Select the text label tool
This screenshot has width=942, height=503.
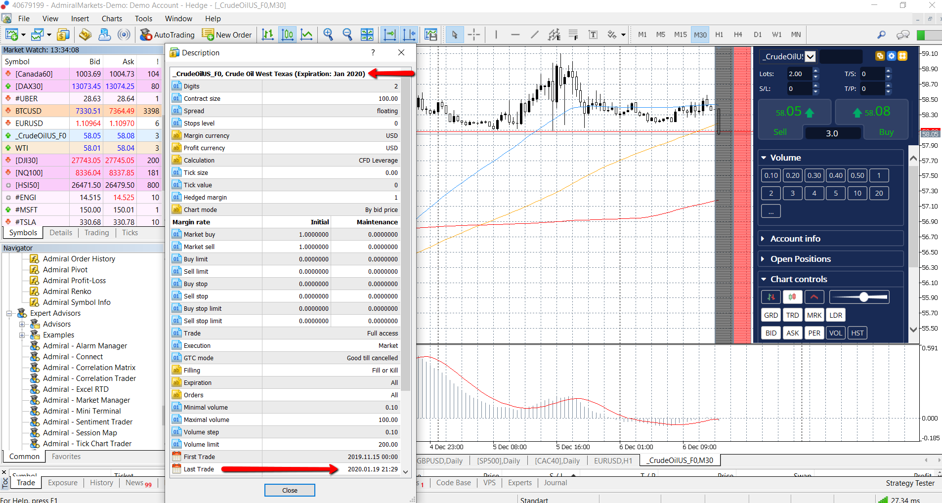coord(593,35)
